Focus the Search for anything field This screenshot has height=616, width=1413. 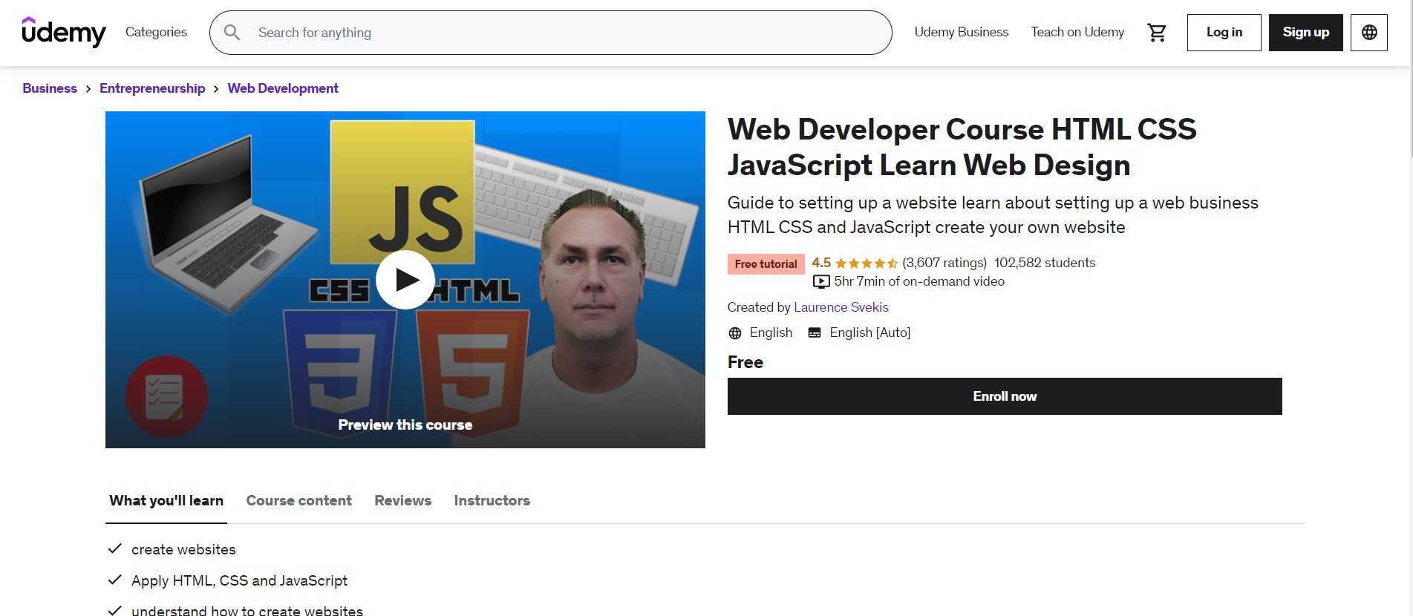[551, 33]
